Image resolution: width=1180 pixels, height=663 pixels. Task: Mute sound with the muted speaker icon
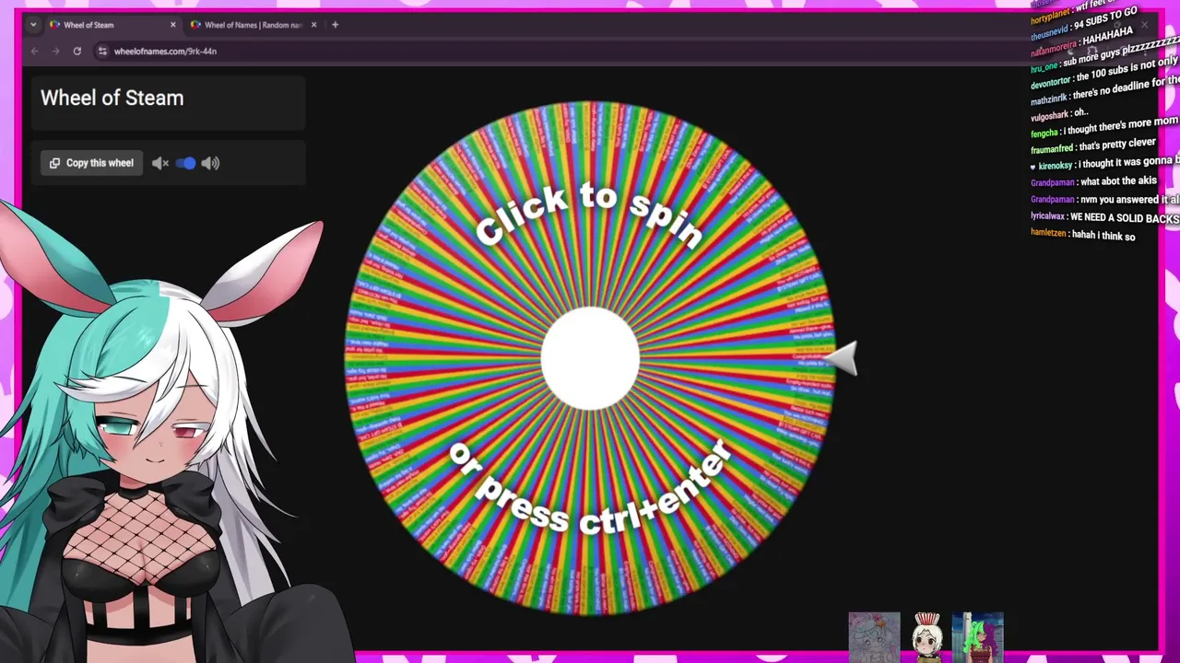[x=159, y=163]
